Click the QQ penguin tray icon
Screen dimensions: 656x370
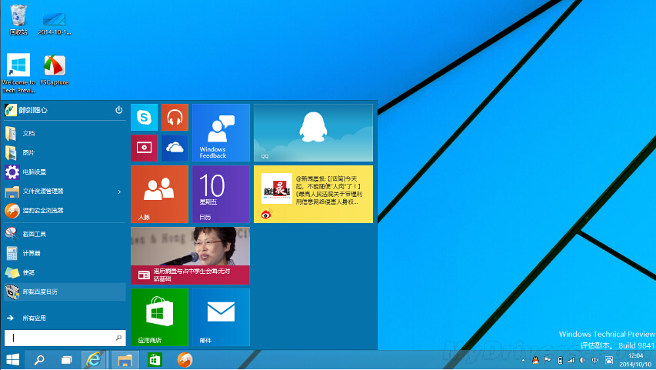[x=535, y=360]
